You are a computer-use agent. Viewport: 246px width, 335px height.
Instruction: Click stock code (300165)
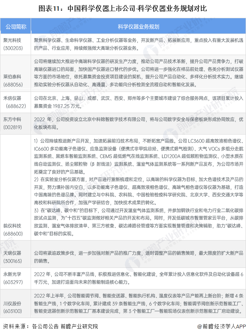[x=12, y=261]
